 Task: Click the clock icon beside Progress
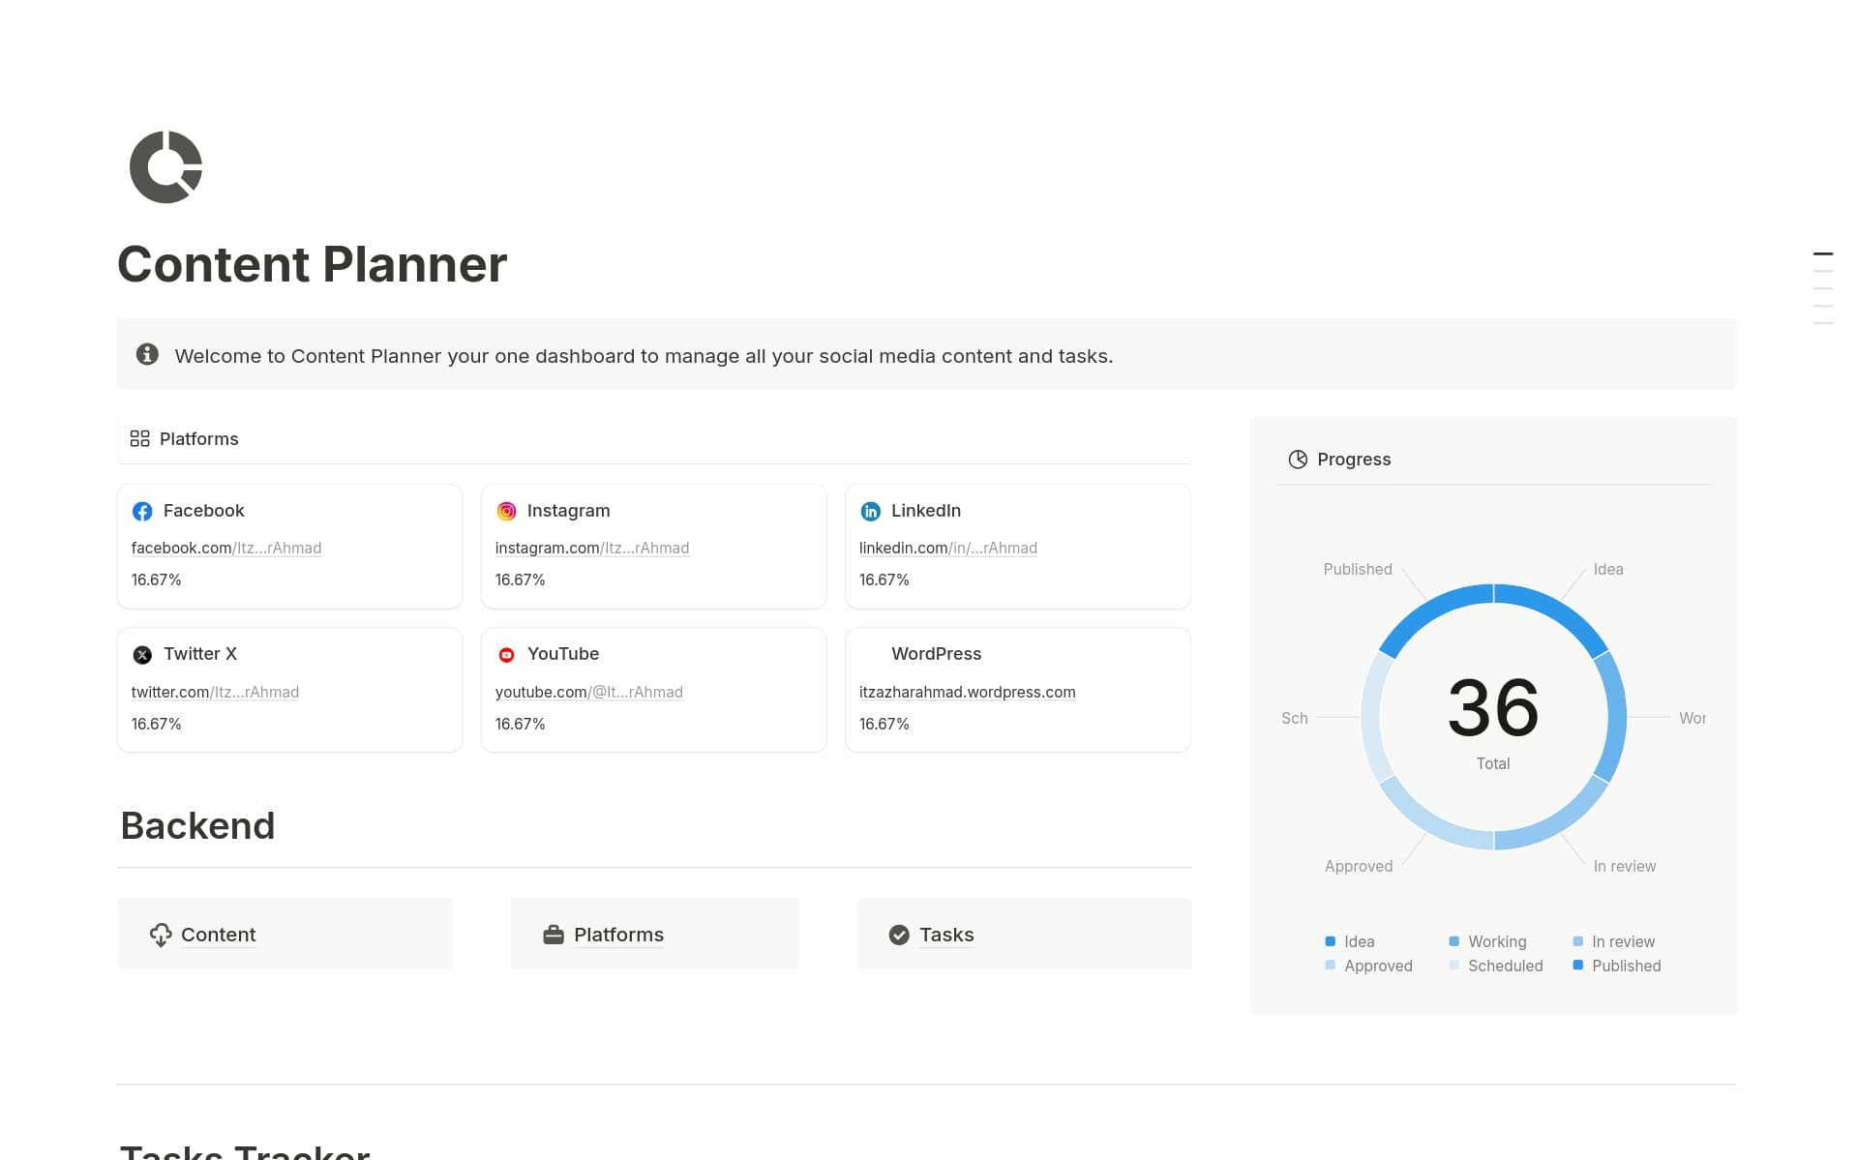[1298, 460]
